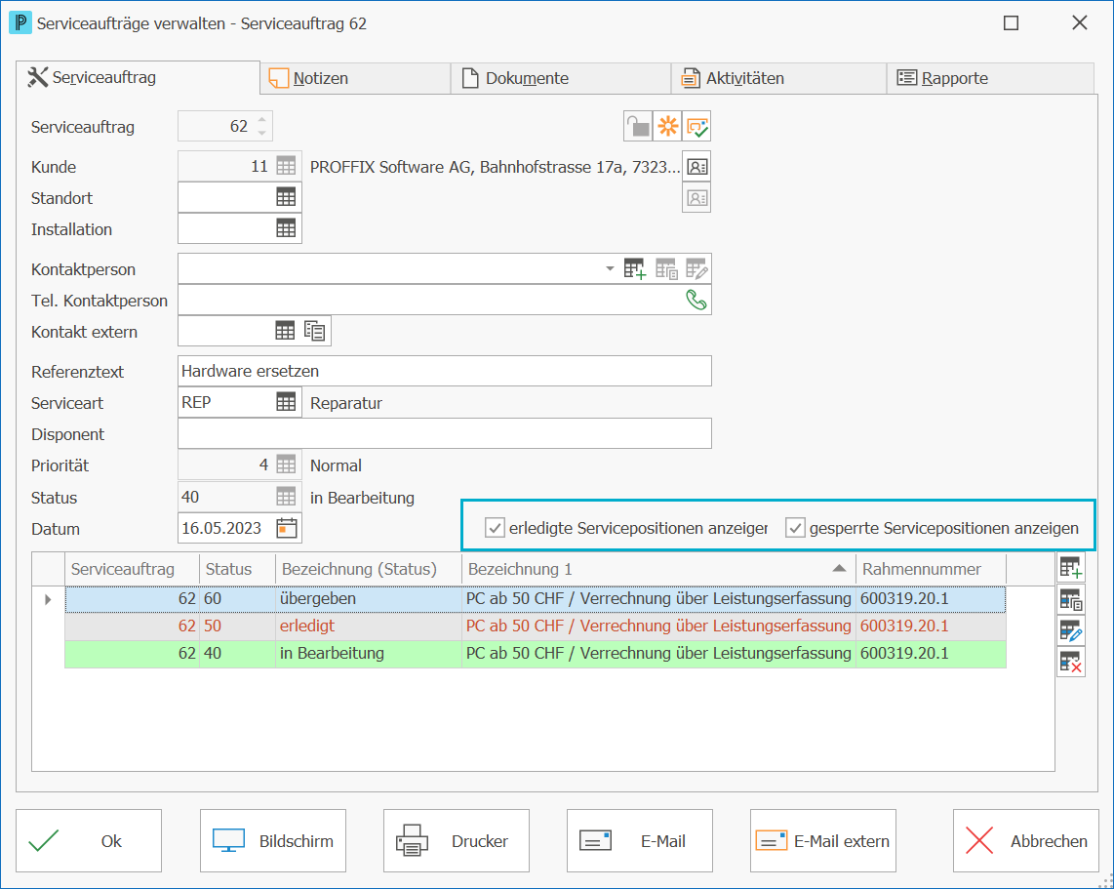The image size is (1114, 889).
Task: Click the row indicator arrow of the übergeben row
Action: click(x=49, y=599)
